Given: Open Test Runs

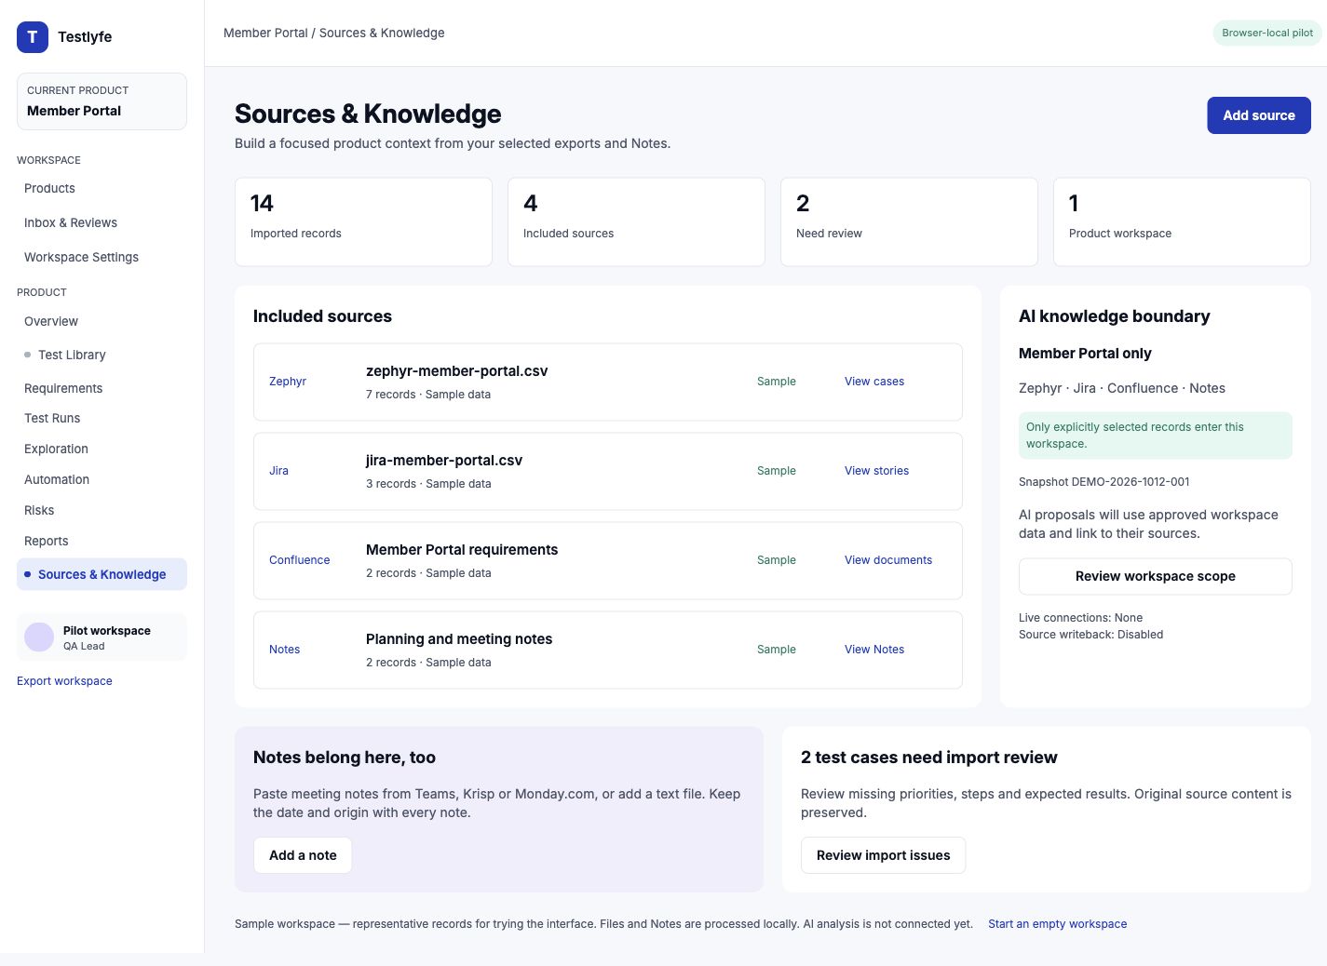Looking at the screenshot, I should 52,418.
